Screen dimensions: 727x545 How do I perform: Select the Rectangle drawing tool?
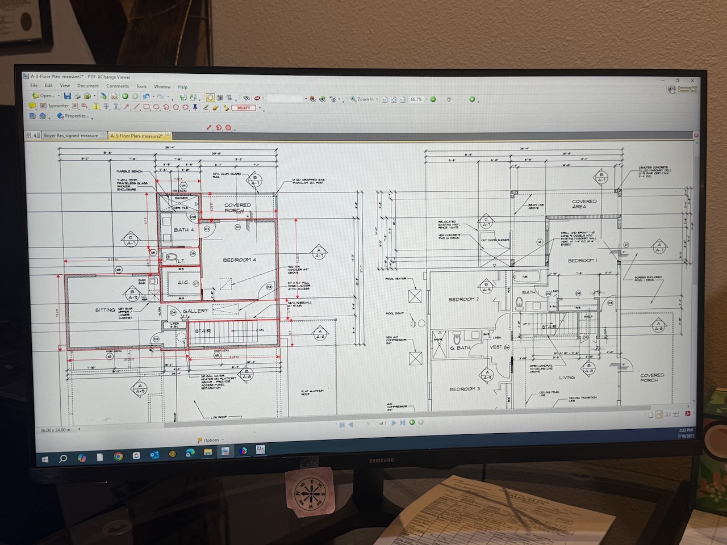(x=147, y=106)
